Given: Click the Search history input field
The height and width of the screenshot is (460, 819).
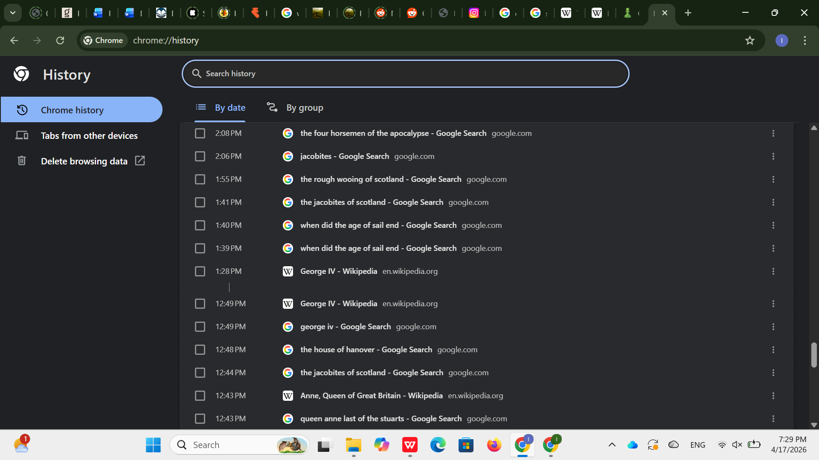Looking at the screenshot, I should point(405,74).
